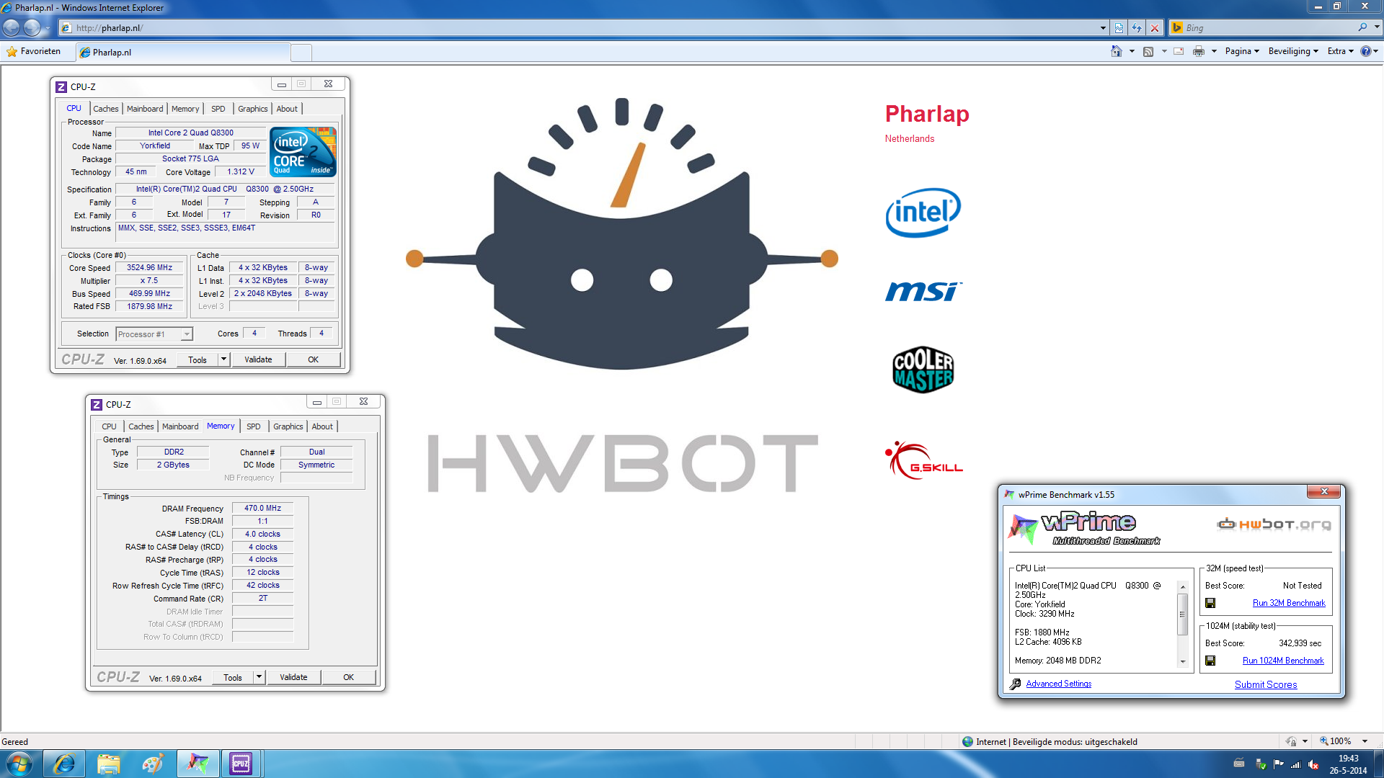Open the Extra dropdown menu
The height and width of the screenshot is (778, 1384).
click(1340, 51)
